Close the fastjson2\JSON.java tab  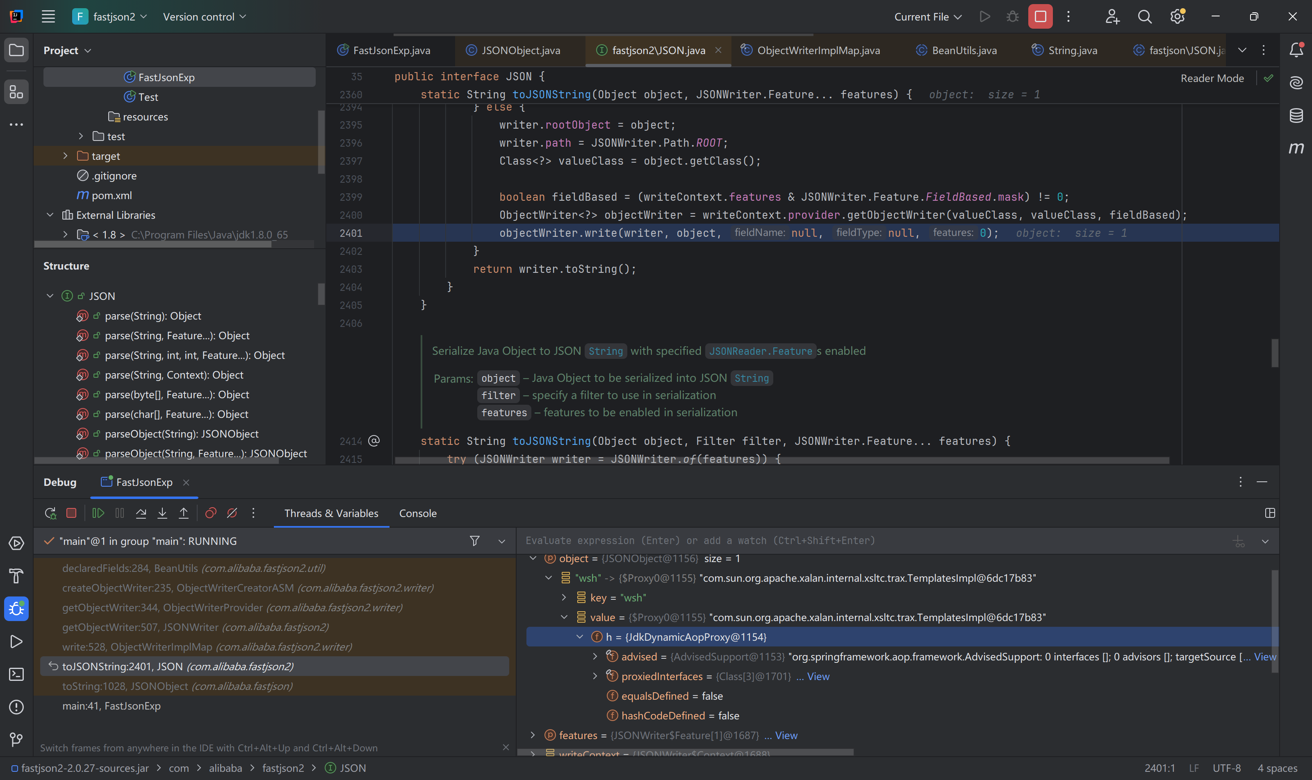[718, 50]
